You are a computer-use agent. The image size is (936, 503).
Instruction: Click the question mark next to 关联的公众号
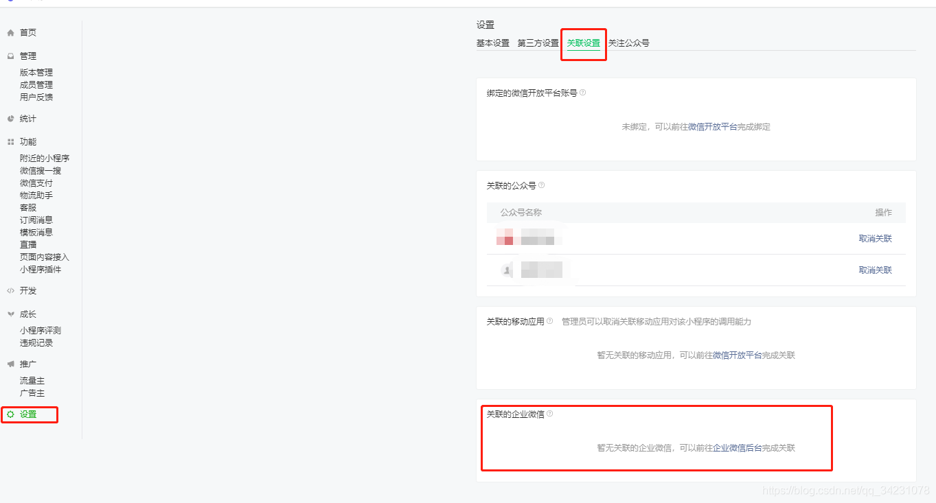coord(542,185)
